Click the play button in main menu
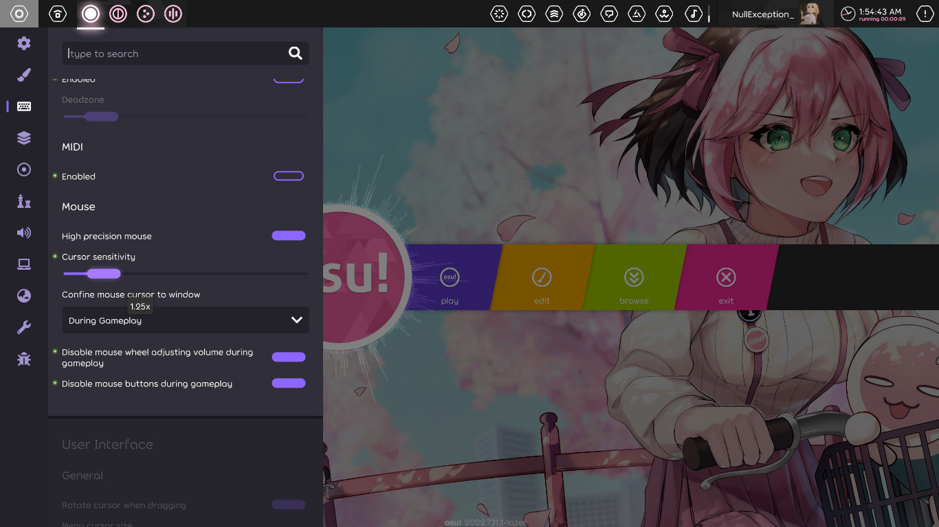This screenshot has height=527, width=939. click(x=450, y=277)
